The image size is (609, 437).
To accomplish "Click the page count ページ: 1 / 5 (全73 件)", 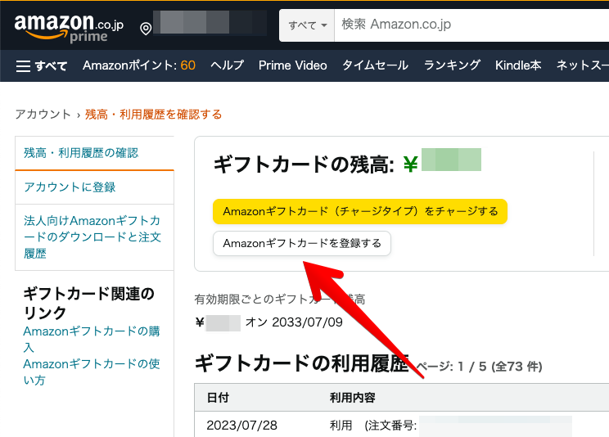I will coord(480,367).
